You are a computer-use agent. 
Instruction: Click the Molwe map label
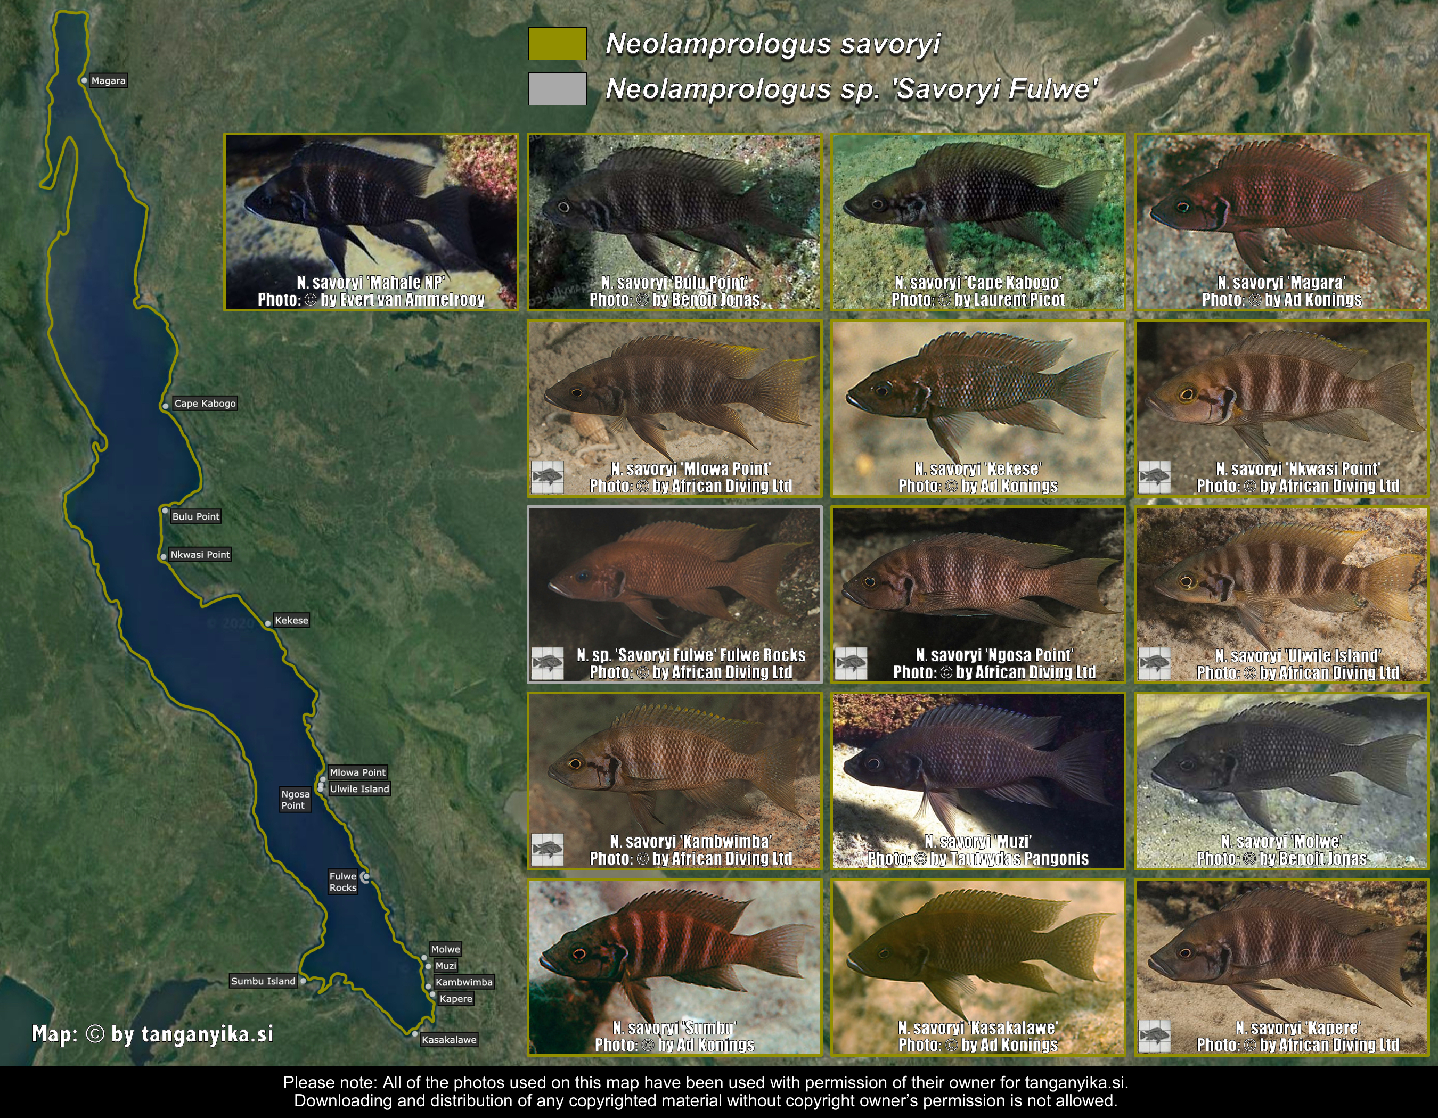coord(446,949)
